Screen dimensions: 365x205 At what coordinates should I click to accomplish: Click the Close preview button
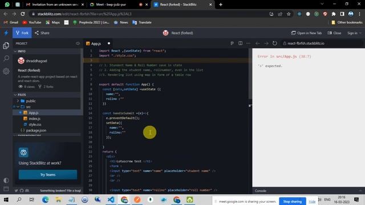coord(334,33)
